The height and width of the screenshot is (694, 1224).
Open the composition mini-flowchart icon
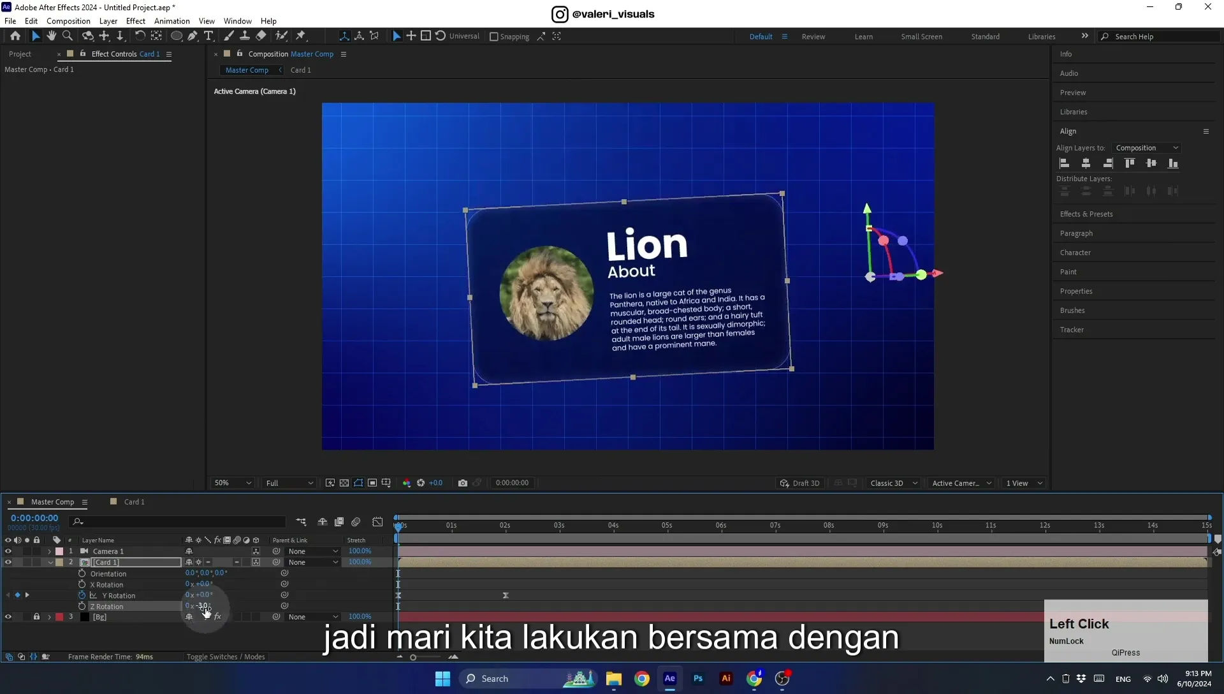(x=301, y=522)
